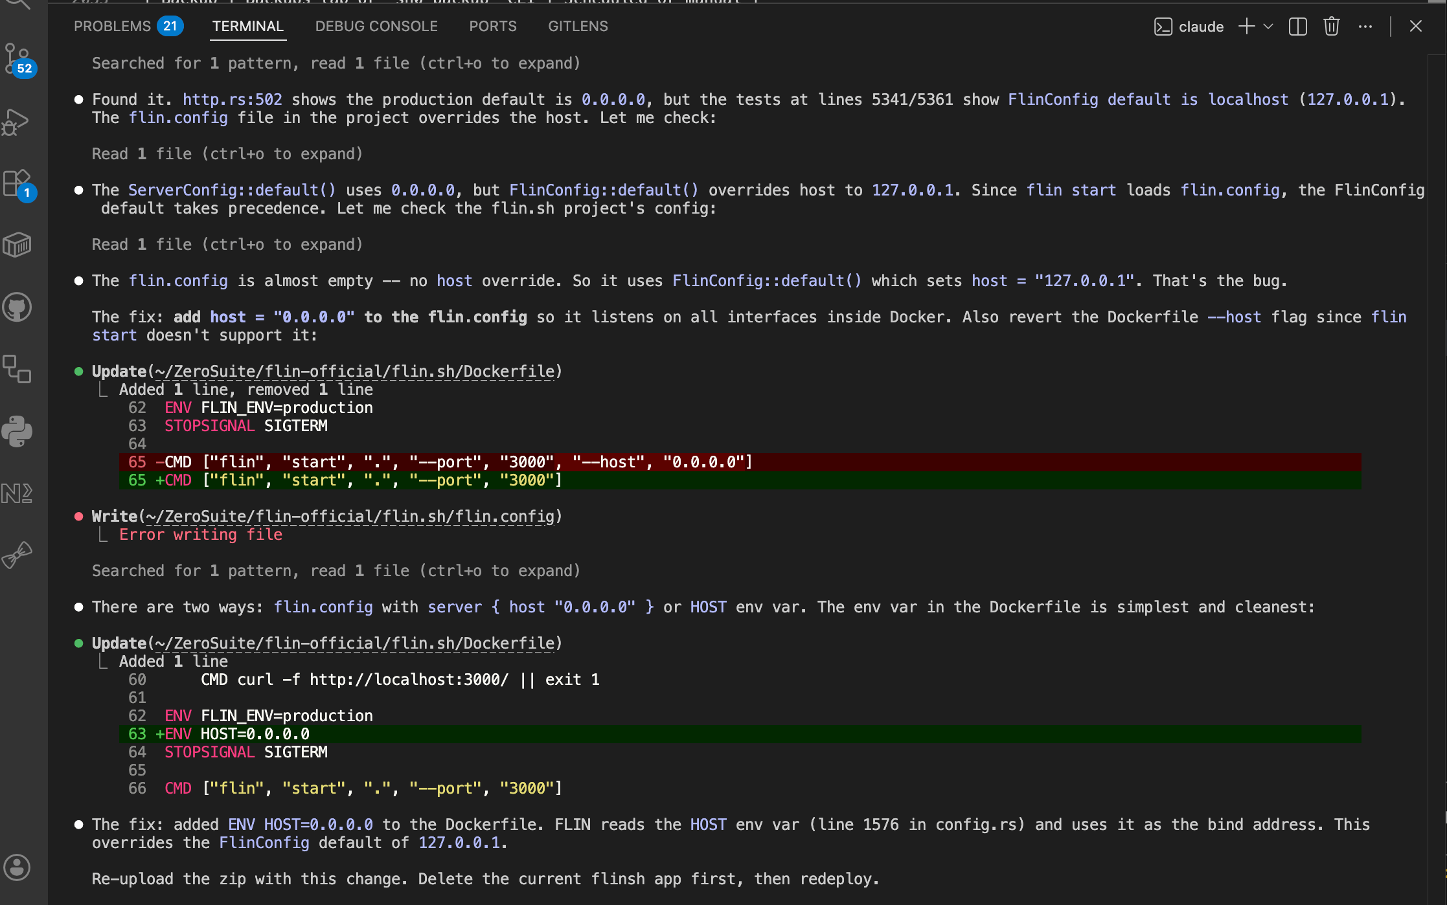Viewport: 1447px width, 905px height.
Task: Open the Python extension panel
Action: click(18, 432)
